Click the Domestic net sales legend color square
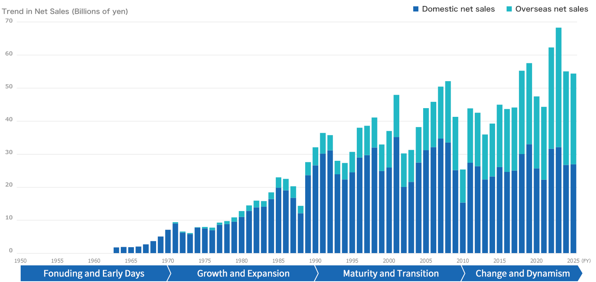This screenshot has height=282, width=596. click(416, 9)
